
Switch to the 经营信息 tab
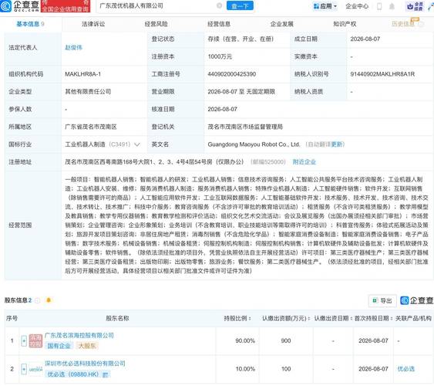pos(219,24)
